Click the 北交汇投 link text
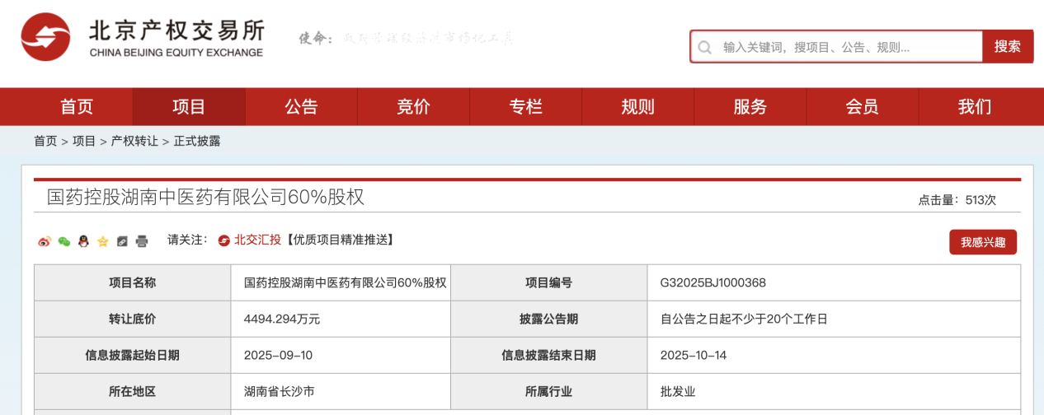Screen dimensions: 1044x415 (x=257, y=240)
